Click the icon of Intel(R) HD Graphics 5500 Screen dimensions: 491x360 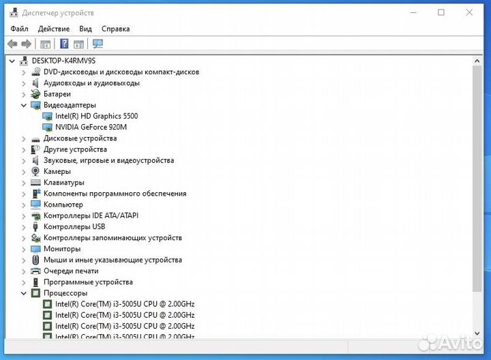tap(47, 116)
